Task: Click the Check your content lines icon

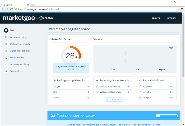Action: (6, 51)
